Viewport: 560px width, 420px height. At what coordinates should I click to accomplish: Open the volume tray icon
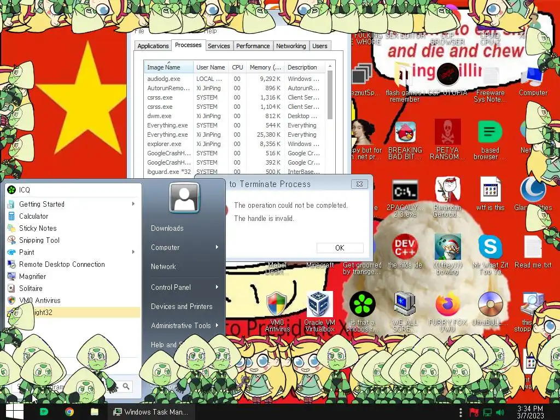[500, 412]
